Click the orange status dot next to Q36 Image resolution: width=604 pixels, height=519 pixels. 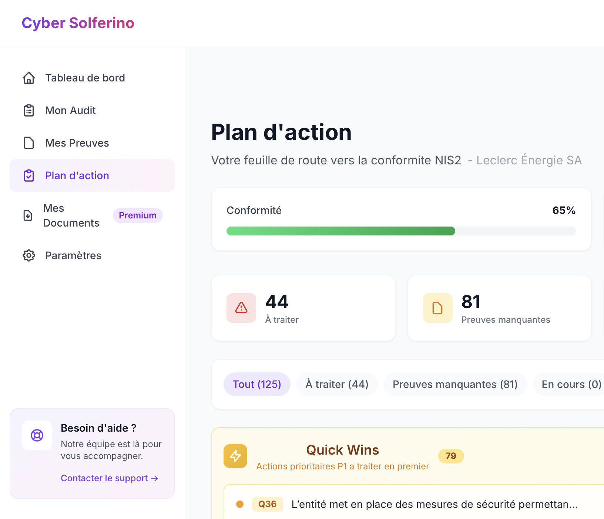click(x=240, y=504)
